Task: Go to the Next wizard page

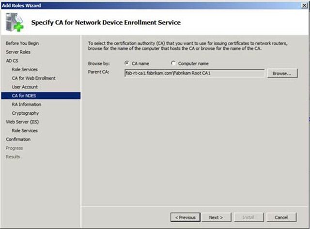Action: (217, 217)
